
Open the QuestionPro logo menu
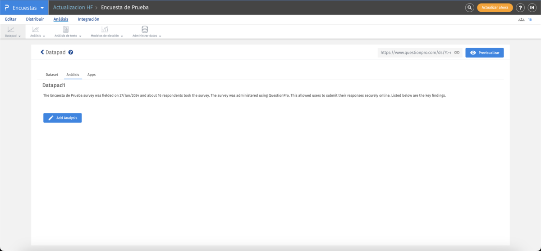pos(7,8)
